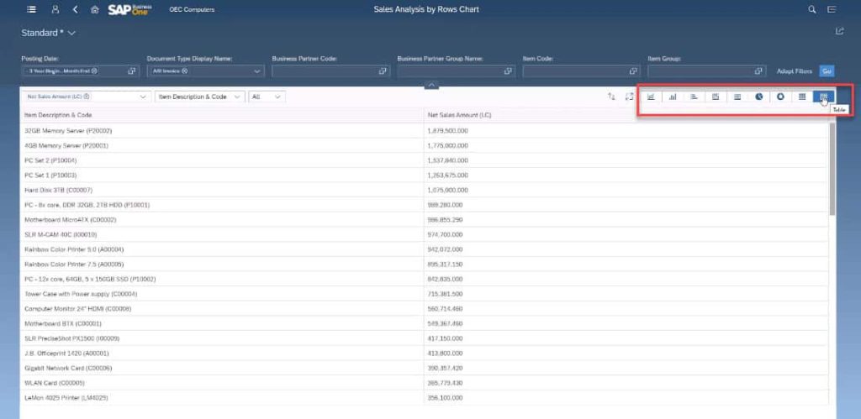This screenshot has width=861, height=419.
Task: Remove the All Invoice token
Action: 184,71
